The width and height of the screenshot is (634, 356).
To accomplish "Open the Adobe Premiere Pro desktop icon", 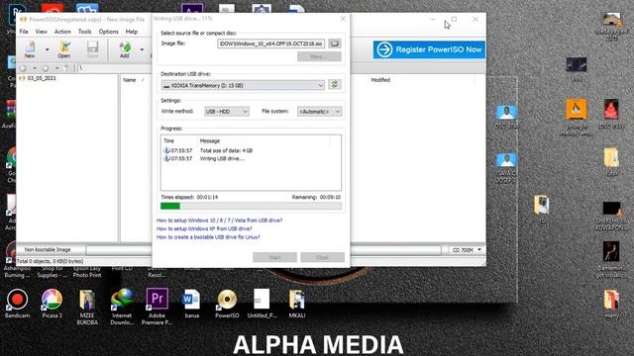I will click(157, 307).
